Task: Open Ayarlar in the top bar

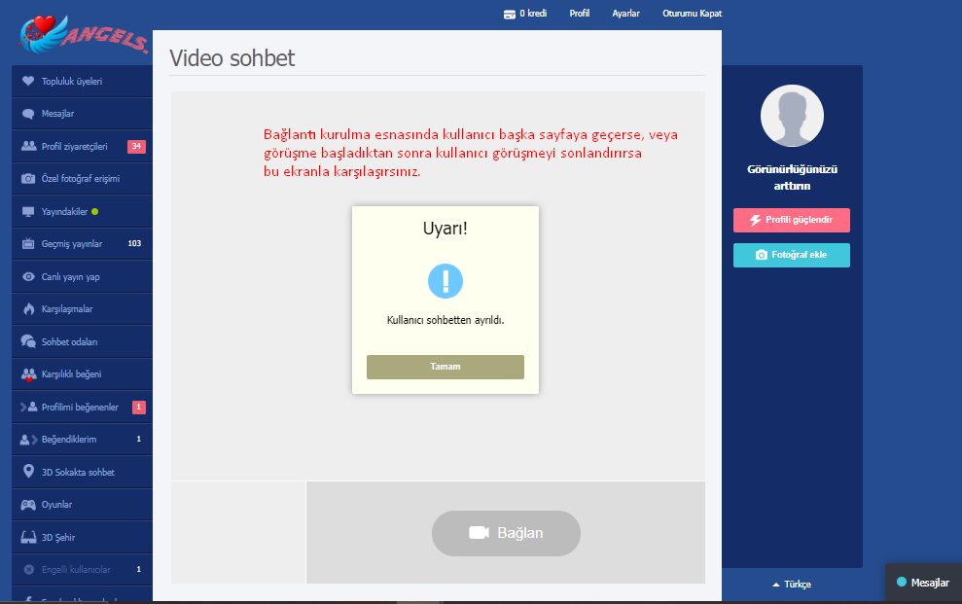Action: point(625,14)
